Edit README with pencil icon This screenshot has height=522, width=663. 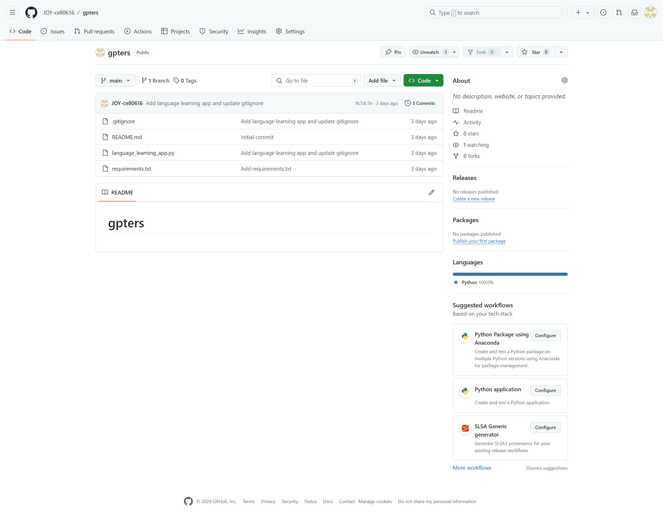[x=431, y=192]
